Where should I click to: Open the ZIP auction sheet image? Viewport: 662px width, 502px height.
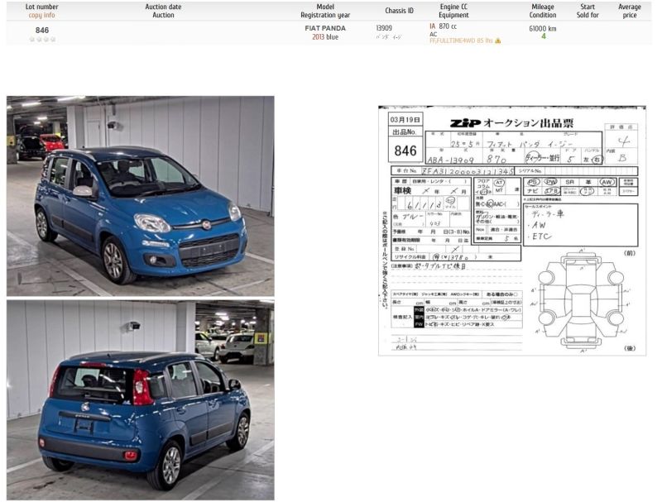pos(512,231)
